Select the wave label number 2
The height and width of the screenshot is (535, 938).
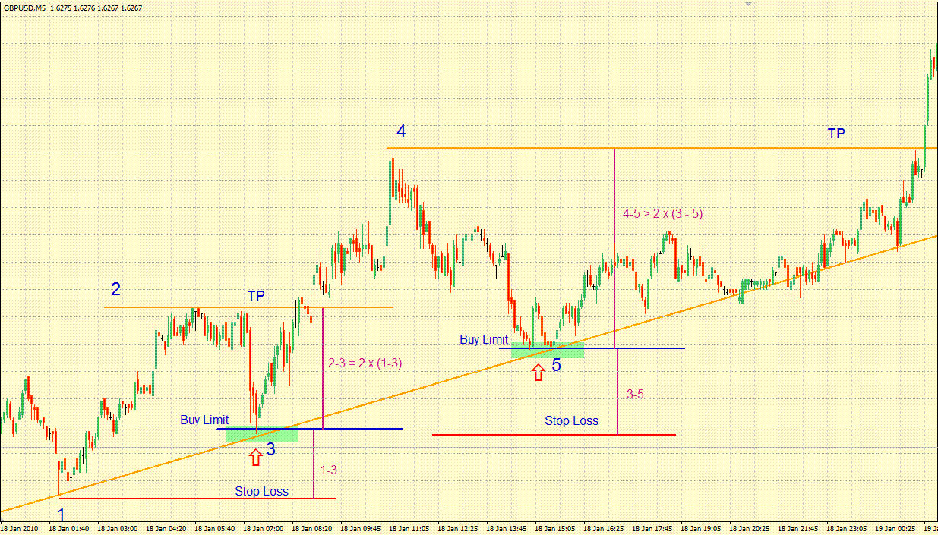click(x=115, y=289)
